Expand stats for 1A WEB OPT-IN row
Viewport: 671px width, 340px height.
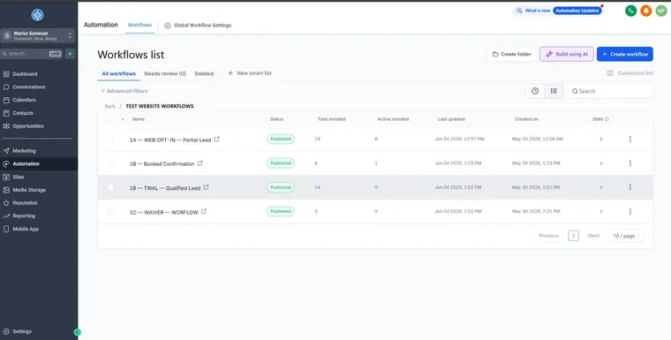coord(601,140)
